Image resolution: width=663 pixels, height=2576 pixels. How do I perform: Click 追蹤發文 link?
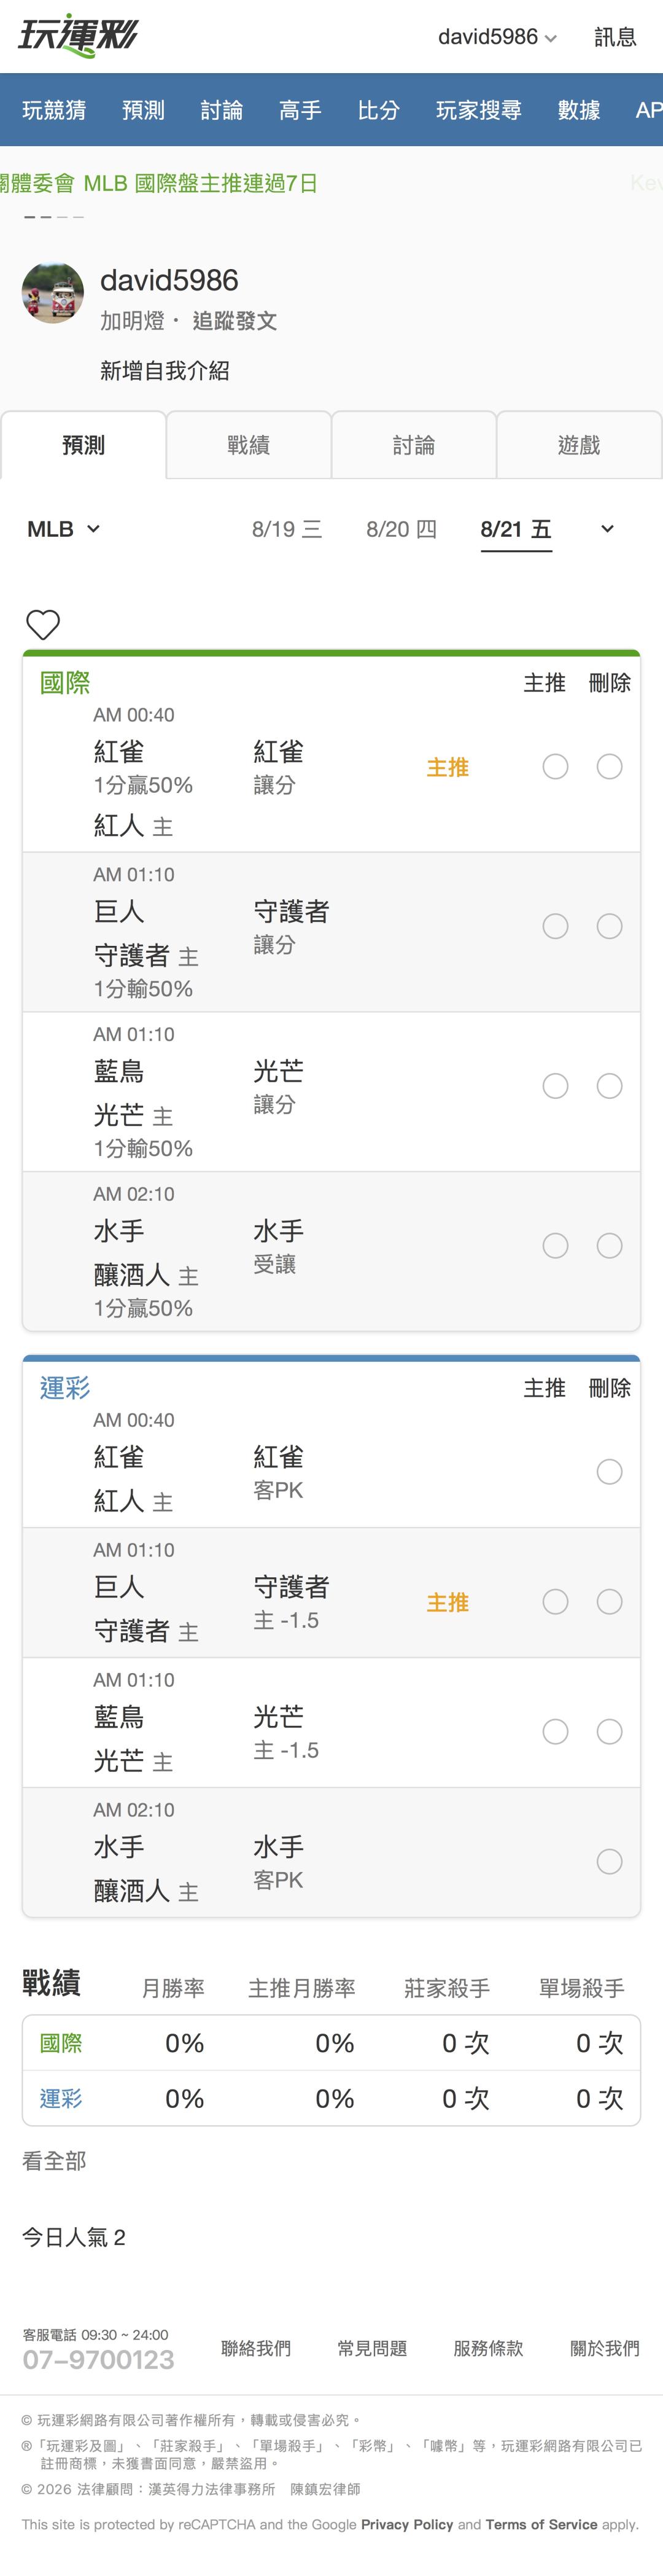coord(235,321)
